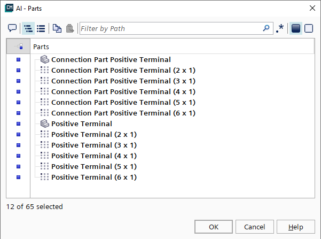This screenshot has width=321, height=239.
Task: Click the empty square deselect-all icon
Action: click(309, 28)
